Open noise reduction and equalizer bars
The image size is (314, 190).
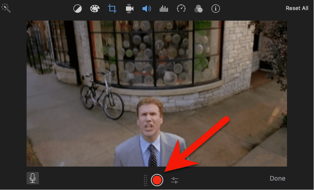click(164, 9)
